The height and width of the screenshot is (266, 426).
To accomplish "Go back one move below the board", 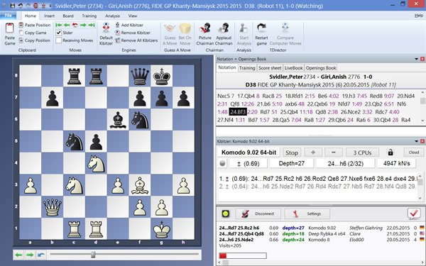I will point(18,255).
